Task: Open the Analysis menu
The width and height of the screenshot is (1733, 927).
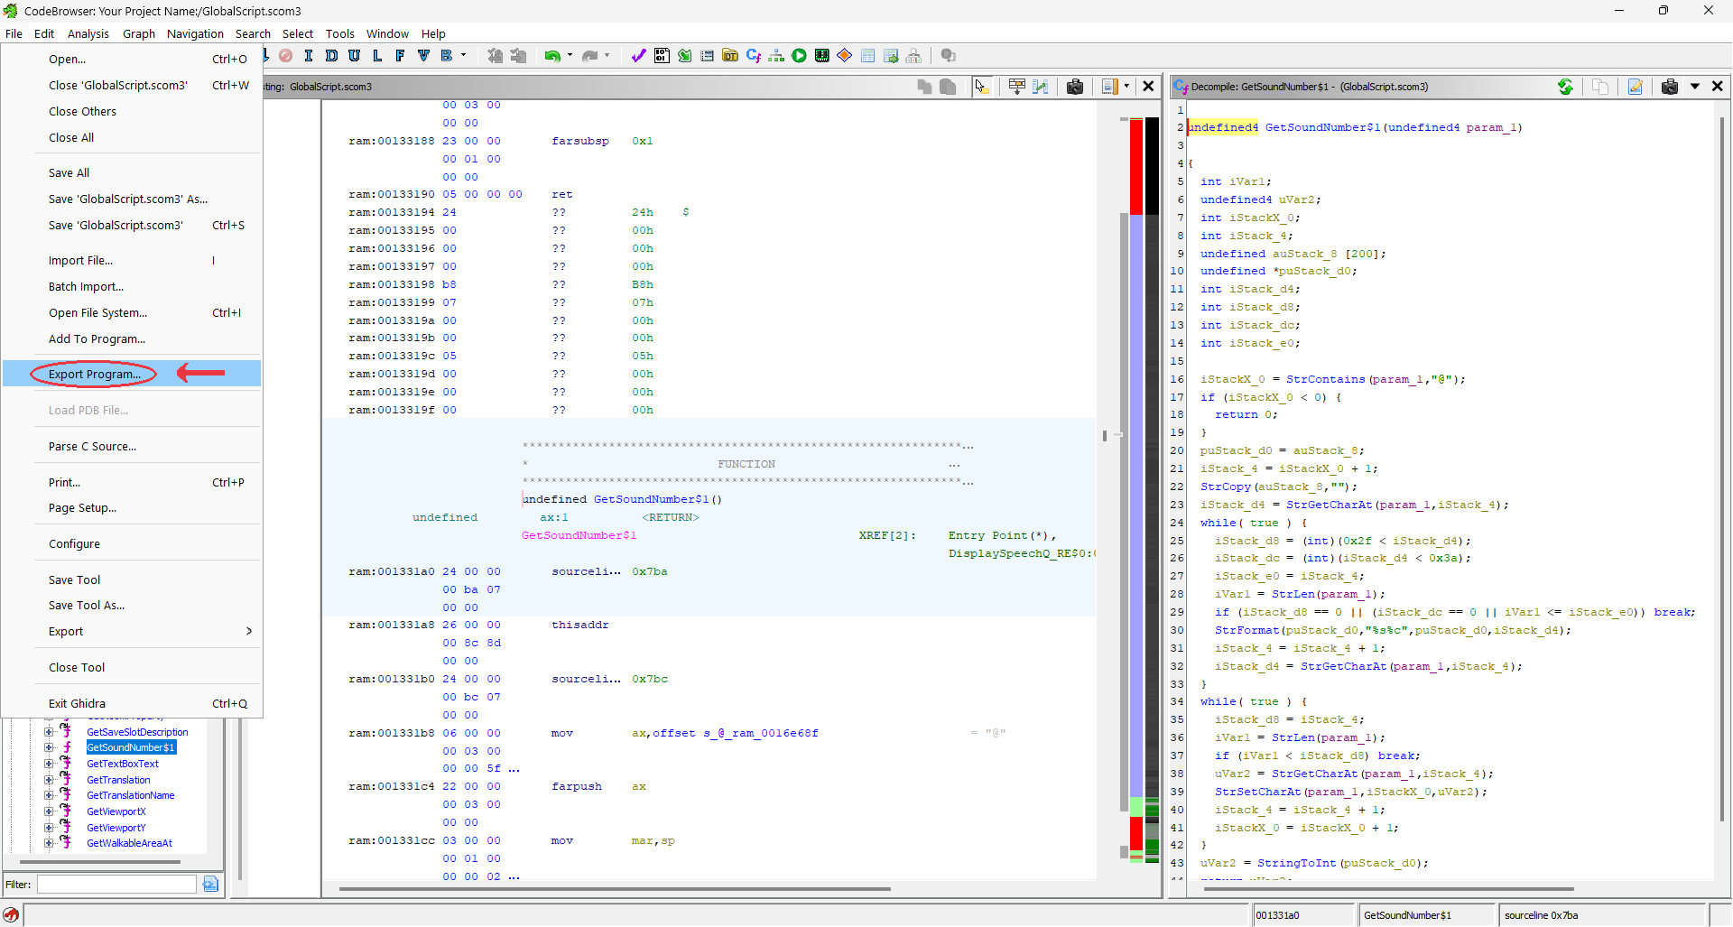Action: [88, 34]
